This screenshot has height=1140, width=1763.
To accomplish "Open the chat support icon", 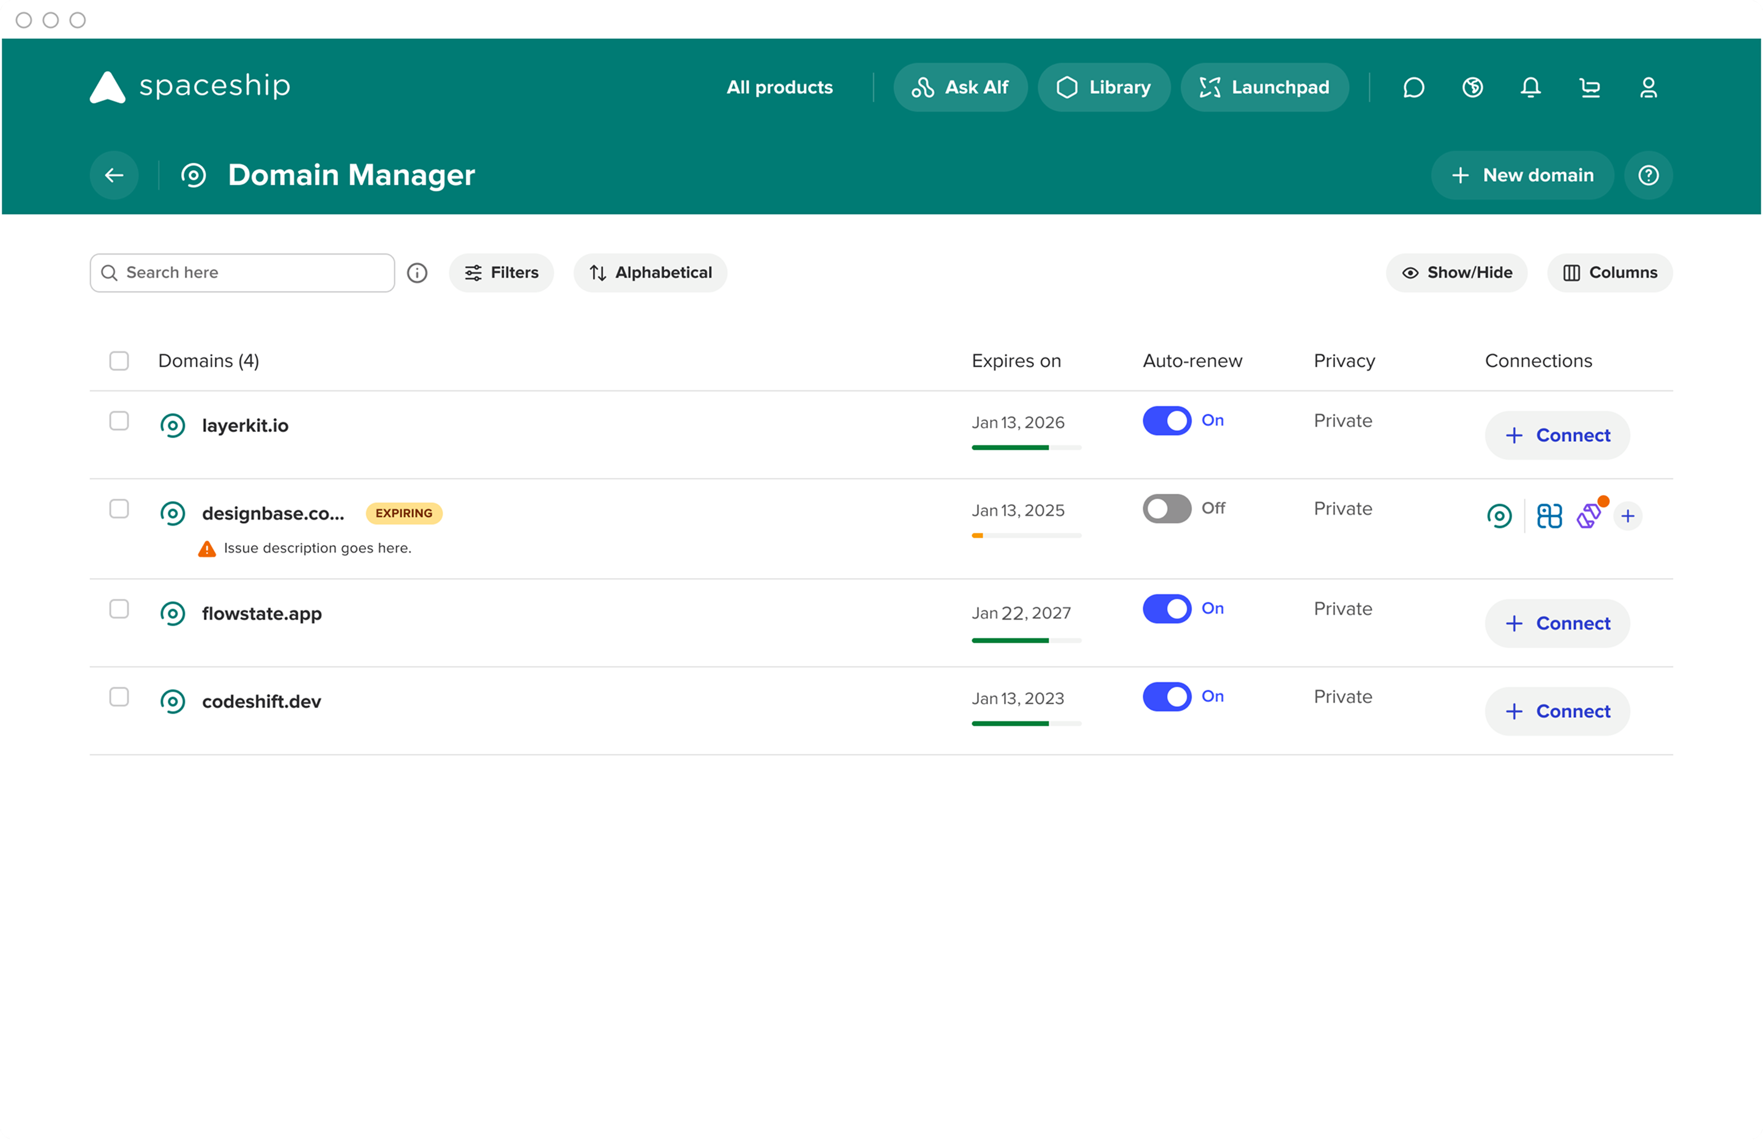I will (x=1413, y=88).
